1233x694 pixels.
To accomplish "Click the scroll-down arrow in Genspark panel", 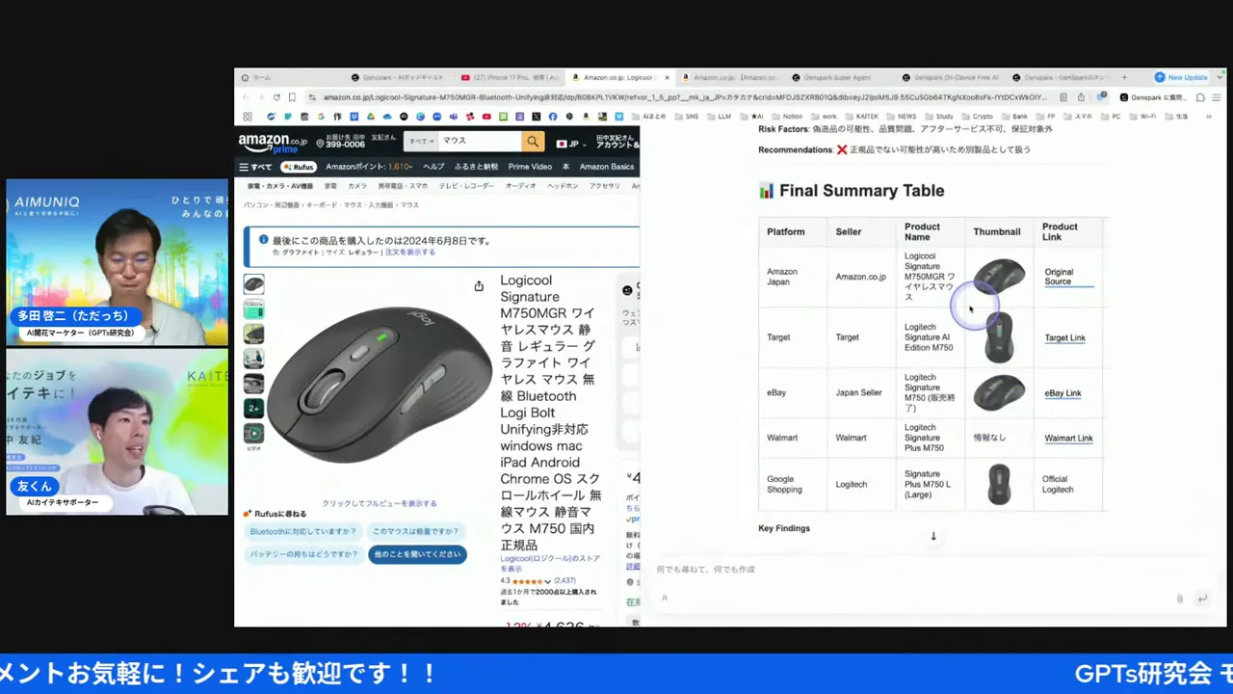I will (x=932, y=536).
